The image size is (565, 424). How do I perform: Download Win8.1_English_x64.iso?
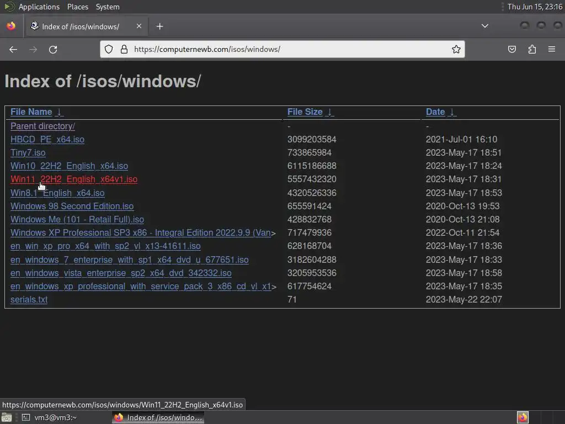coord(57,193)
